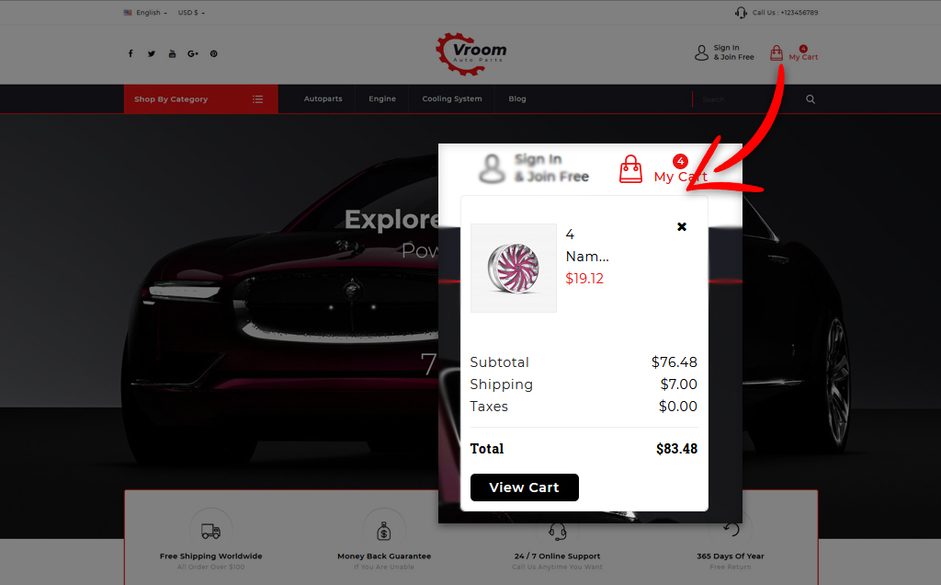Expand the Shop By Category menu
Viewport: 941px width, 585px height.
pyautogui.click(x=201, y=99)
